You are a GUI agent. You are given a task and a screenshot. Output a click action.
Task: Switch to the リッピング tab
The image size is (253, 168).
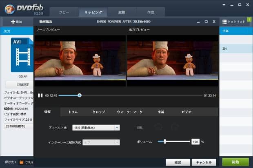coord(93,12)
